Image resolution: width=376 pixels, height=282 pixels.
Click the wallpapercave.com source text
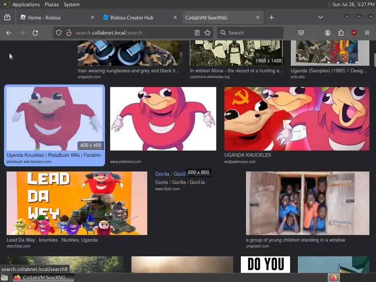(240, 162)
